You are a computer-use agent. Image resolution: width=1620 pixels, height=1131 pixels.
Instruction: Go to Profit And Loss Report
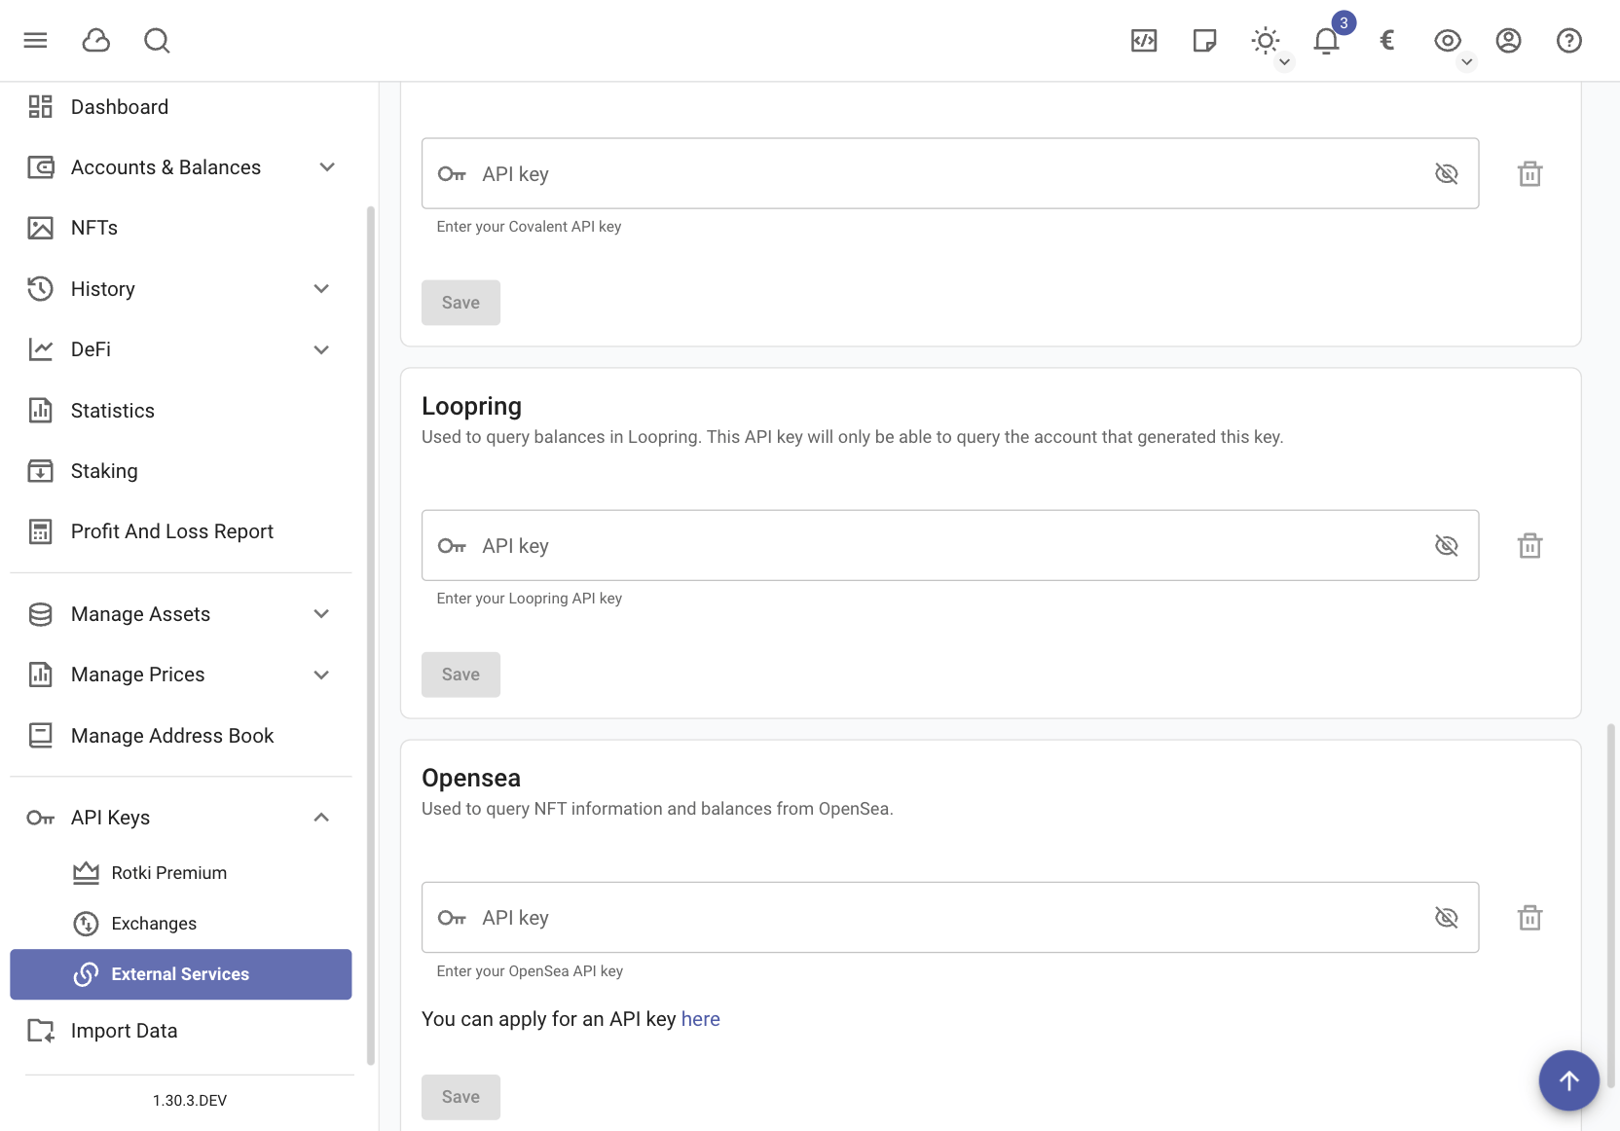coord(181,531)
